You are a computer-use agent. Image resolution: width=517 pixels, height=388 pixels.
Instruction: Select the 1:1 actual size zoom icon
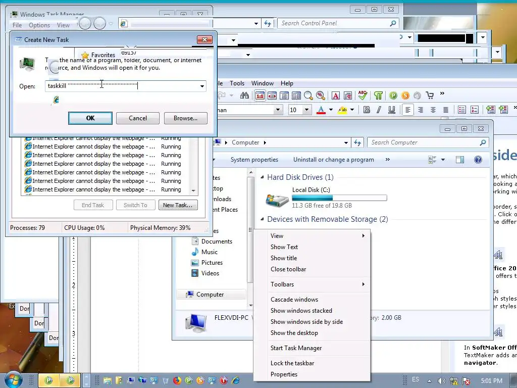click(260, 95)
